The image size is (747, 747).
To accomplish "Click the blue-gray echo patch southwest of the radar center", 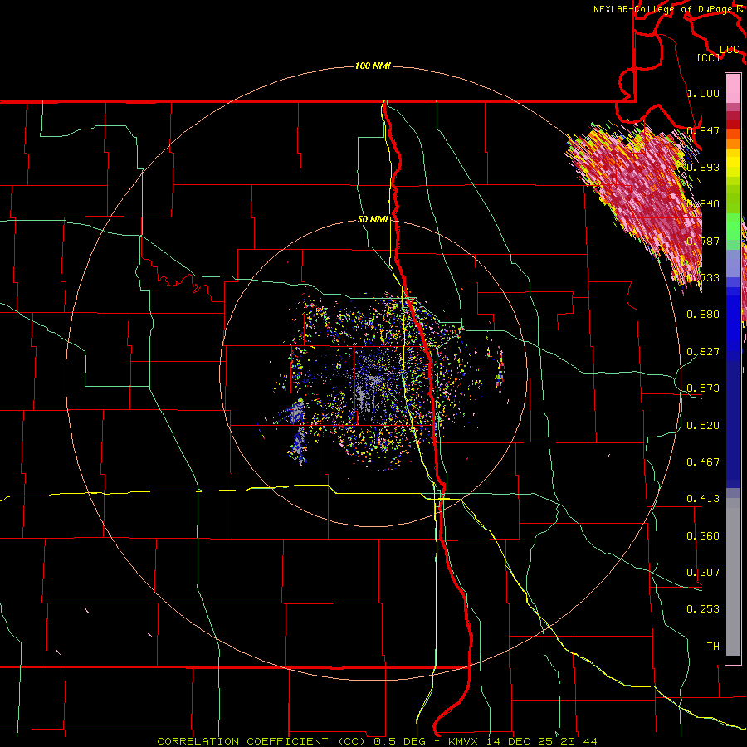I will (297, 431).
